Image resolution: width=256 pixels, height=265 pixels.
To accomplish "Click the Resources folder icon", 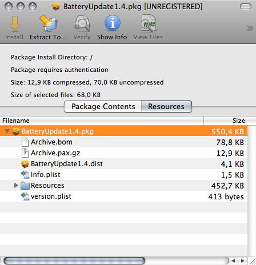I will tap(25, 186).
